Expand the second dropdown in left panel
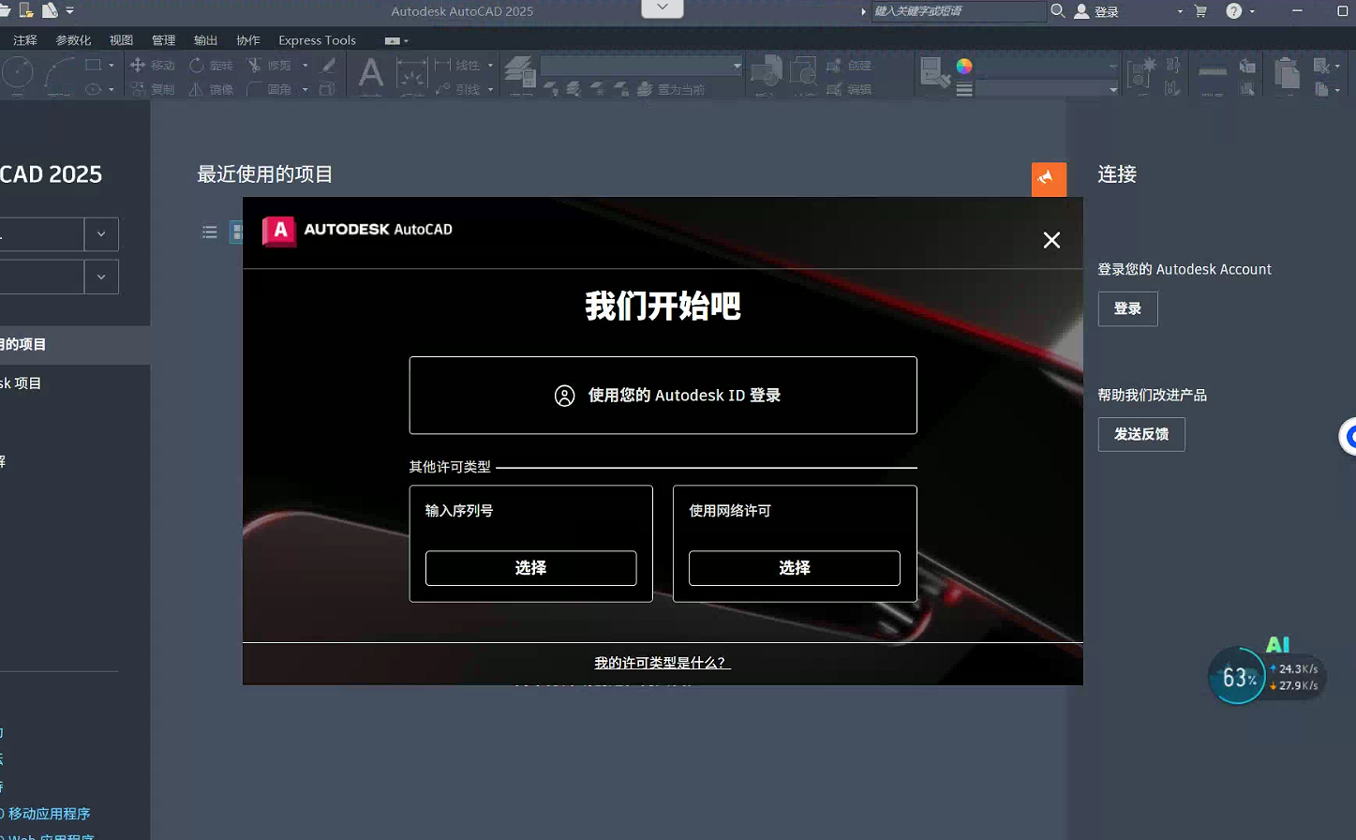This screenshot has width=1356, height=840. coord(101,277)
